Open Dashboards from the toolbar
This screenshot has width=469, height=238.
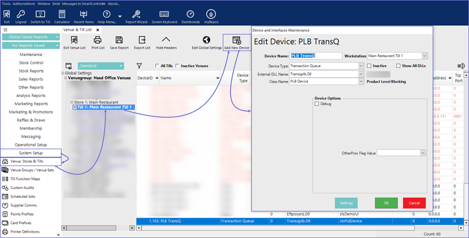pos(190,15)
